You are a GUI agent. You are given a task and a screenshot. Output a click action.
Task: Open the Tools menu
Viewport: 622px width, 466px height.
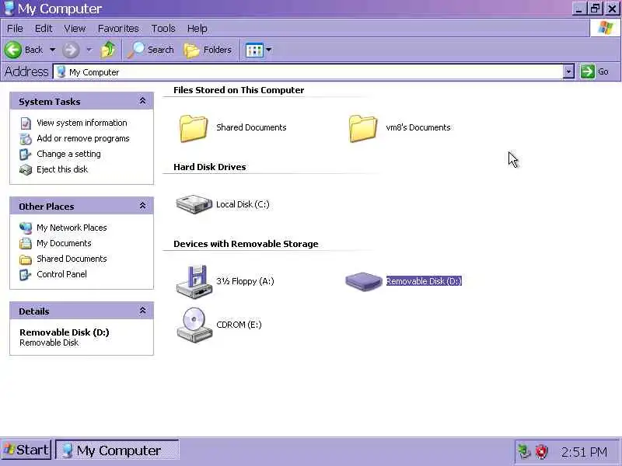point(163,29)
